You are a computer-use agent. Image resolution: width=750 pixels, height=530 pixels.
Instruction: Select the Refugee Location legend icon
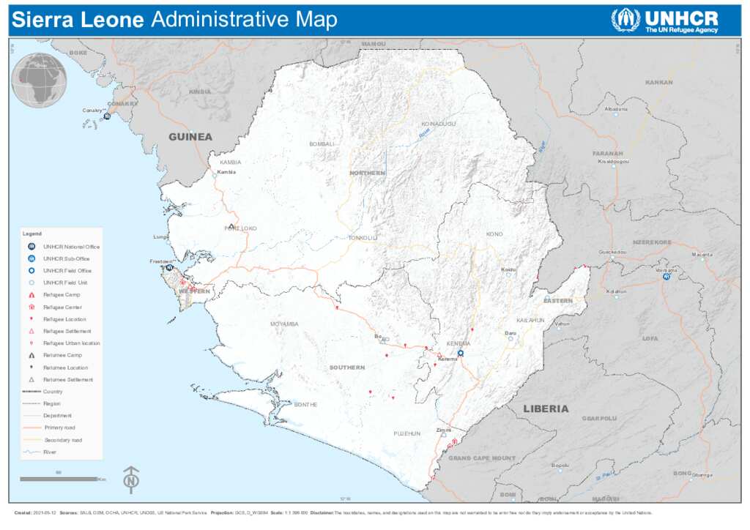click(31, 318)
